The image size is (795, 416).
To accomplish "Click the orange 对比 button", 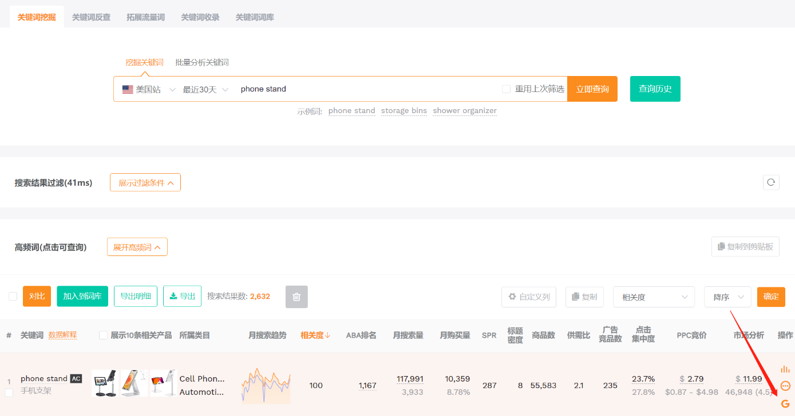I will (37, 296).
